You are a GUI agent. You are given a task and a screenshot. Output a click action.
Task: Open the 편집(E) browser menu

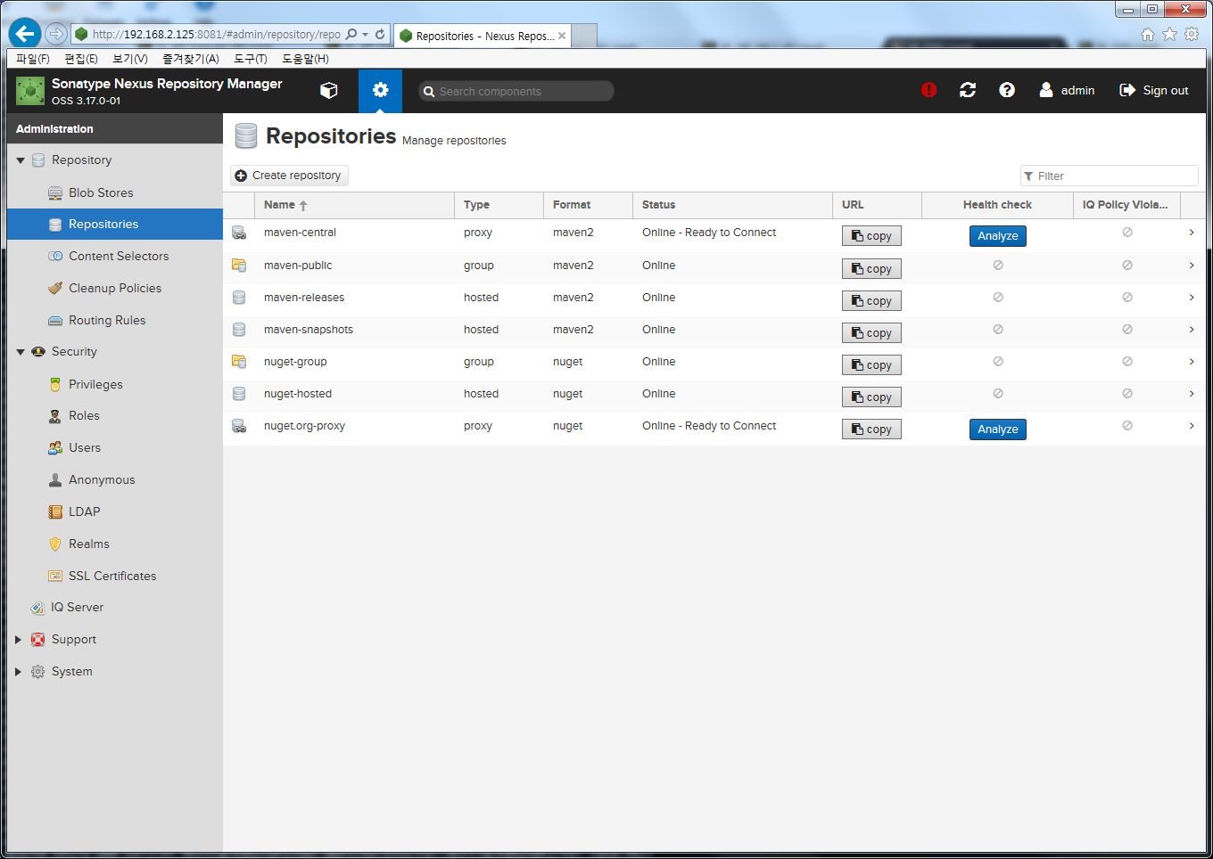81,59
